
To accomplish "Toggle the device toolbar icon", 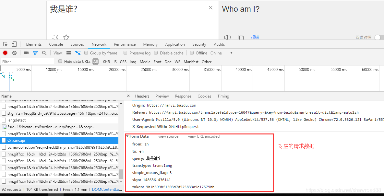I will (14, 44).
